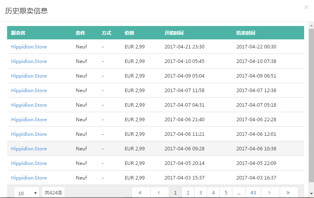
Task: Click start time 2017-04-09 05:04
Action: [x=185, y=76]
